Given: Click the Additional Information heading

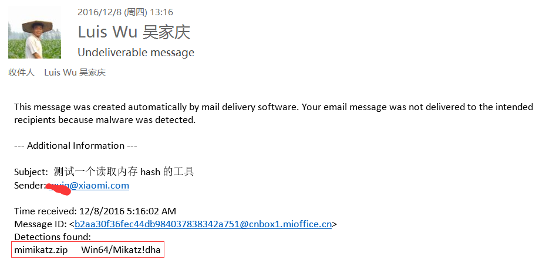Looking at the screenshot, I should click(76, 145).
